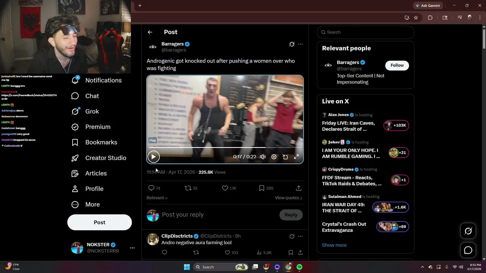The image size is (486, 273).
Task: Show hidden system tray icons
Action: 422,267
